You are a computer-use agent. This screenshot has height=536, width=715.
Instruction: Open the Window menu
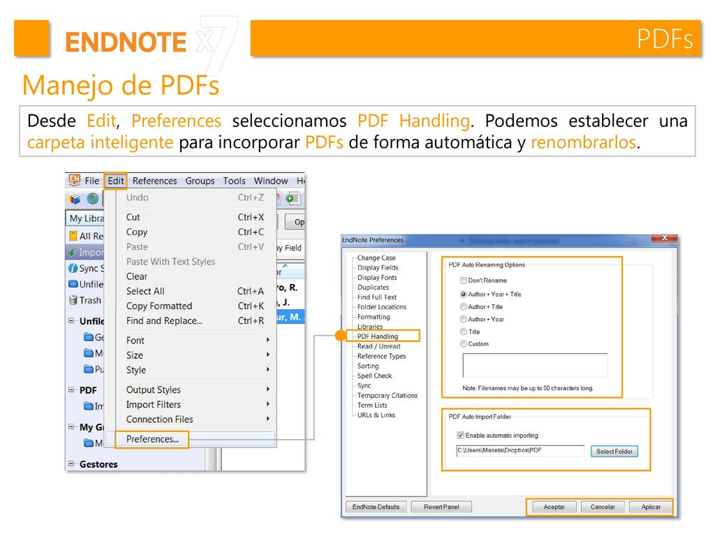(271, 181)
